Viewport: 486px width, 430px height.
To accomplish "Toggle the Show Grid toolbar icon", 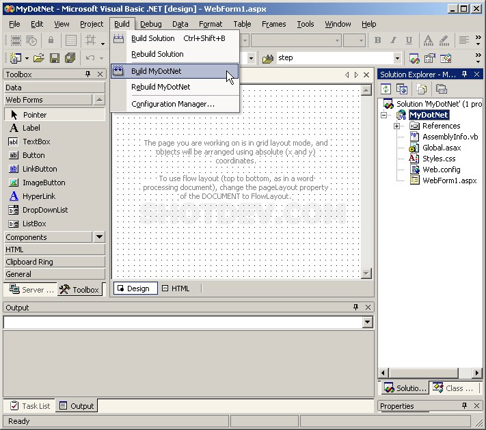I will pyautogui.click(x=70, y=40).
